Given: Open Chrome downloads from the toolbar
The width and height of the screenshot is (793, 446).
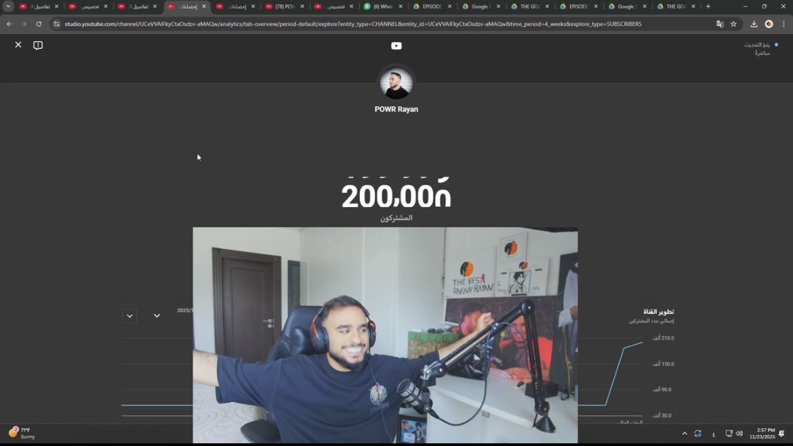Looking at the screenshot, I should pos(754,24).
